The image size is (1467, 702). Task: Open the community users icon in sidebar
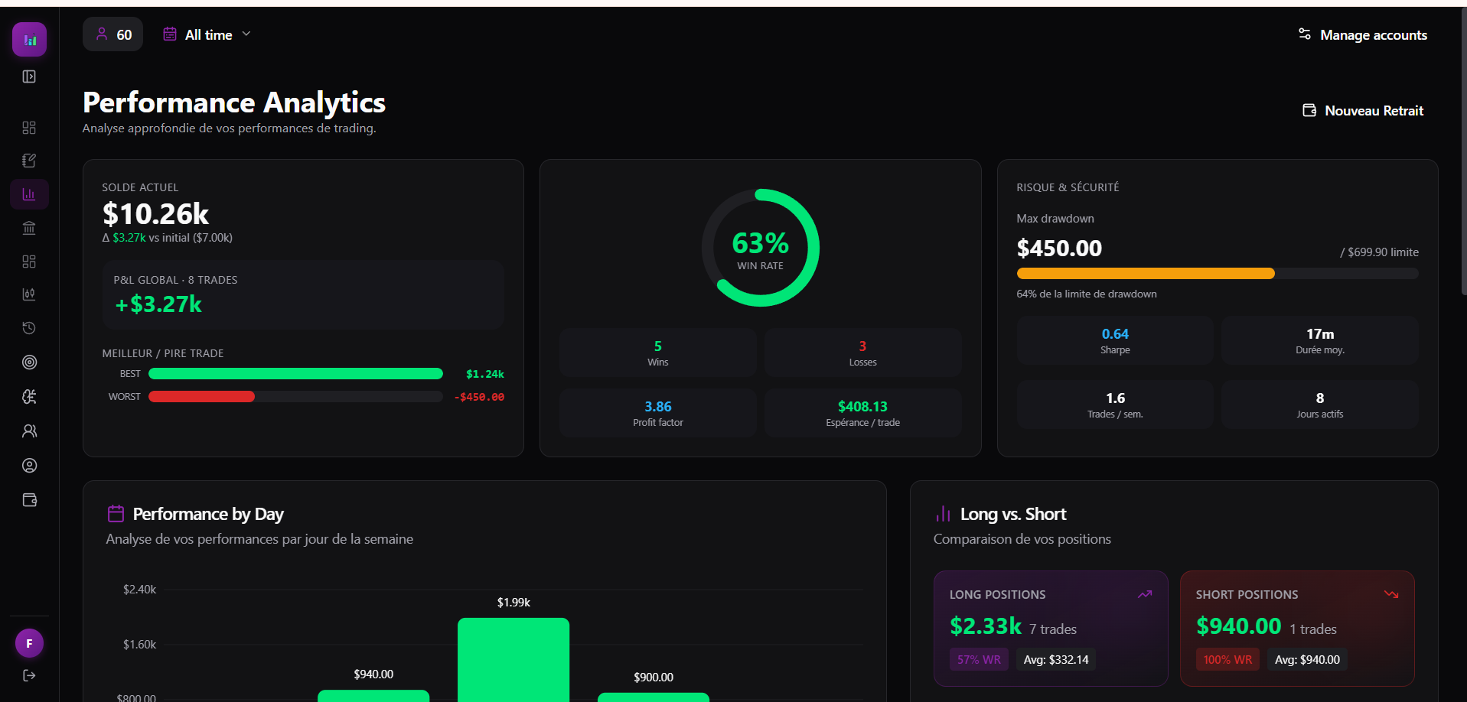pyautogui.click(x=29, y=431)
